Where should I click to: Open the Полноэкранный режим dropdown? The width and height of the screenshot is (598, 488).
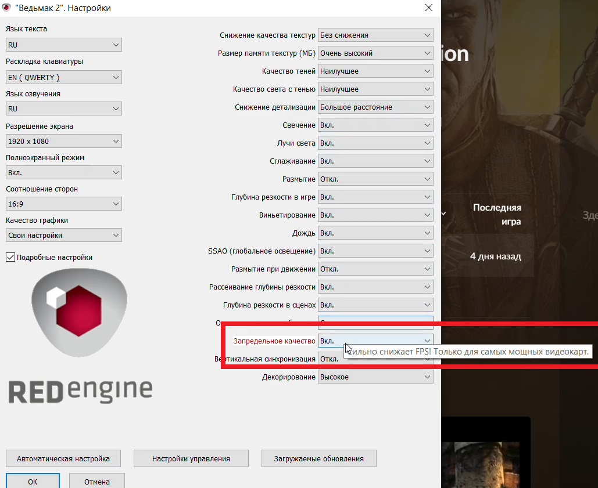64,173
